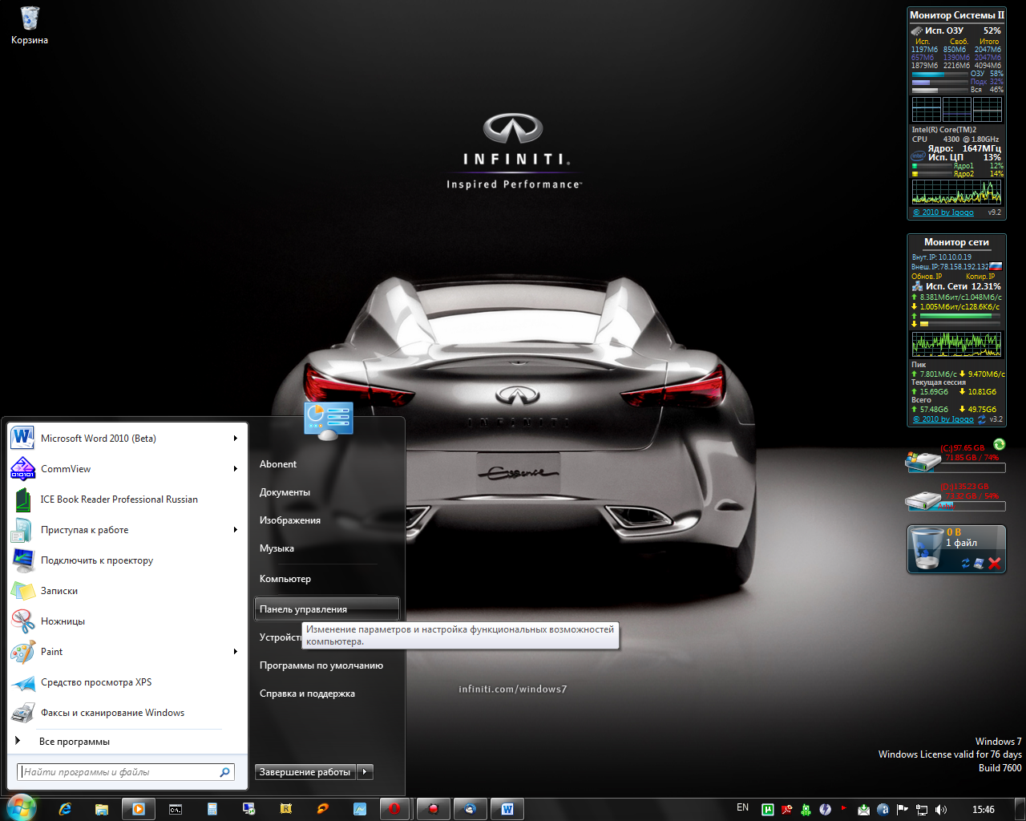Open Справка и поддержка
The height and width of the screenshot is (821, 1026).
[x=326, y=694]
